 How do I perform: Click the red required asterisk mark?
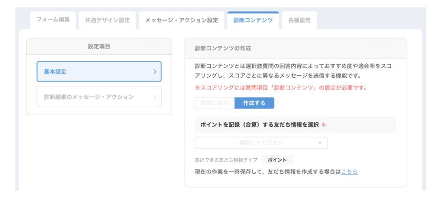324,125
